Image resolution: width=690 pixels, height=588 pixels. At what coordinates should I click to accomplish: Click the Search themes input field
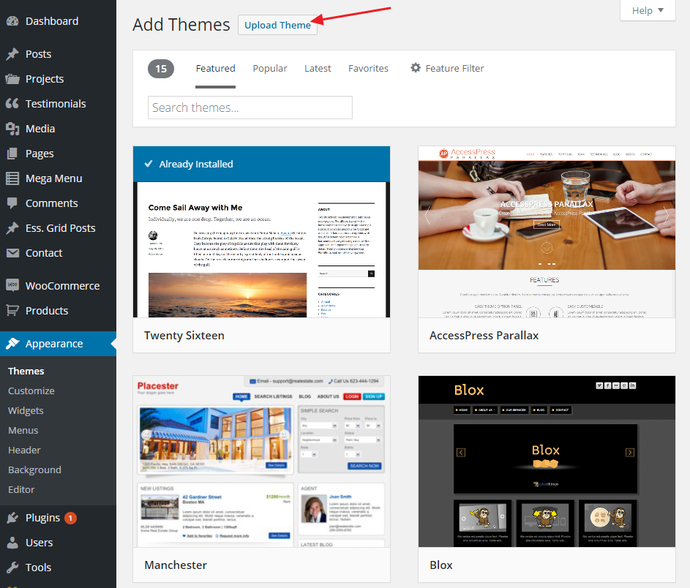point(250,108)
